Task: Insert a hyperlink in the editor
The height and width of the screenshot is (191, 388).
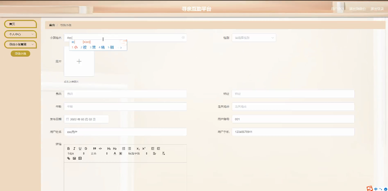Action: 69,158
